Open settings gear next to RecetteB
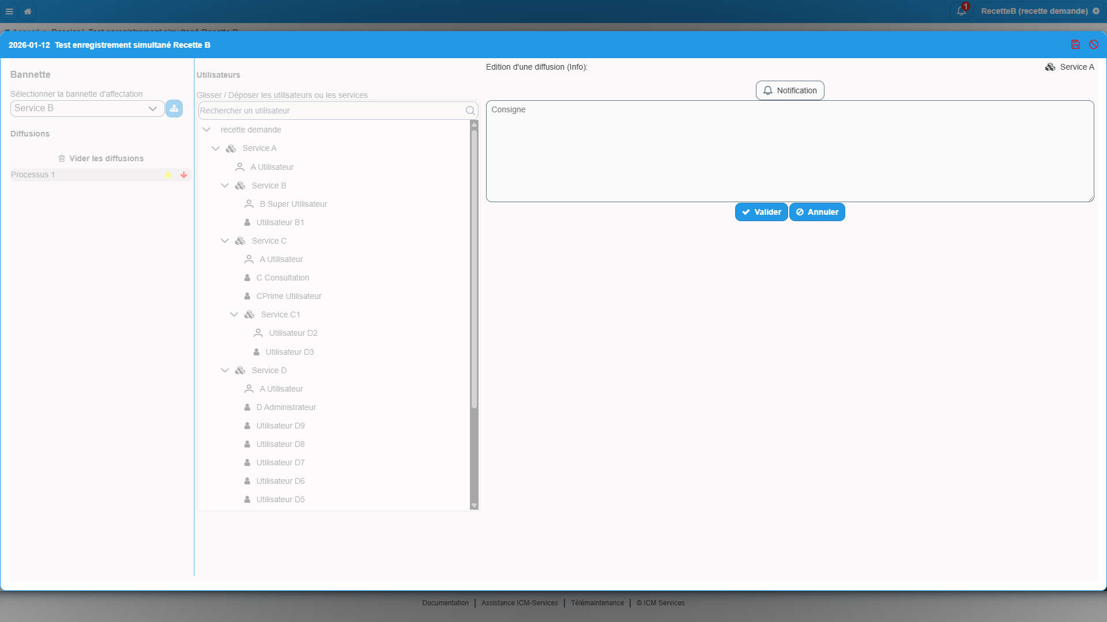The width and height of the screenshot is (1107, 622). (x=1096, y=11)
